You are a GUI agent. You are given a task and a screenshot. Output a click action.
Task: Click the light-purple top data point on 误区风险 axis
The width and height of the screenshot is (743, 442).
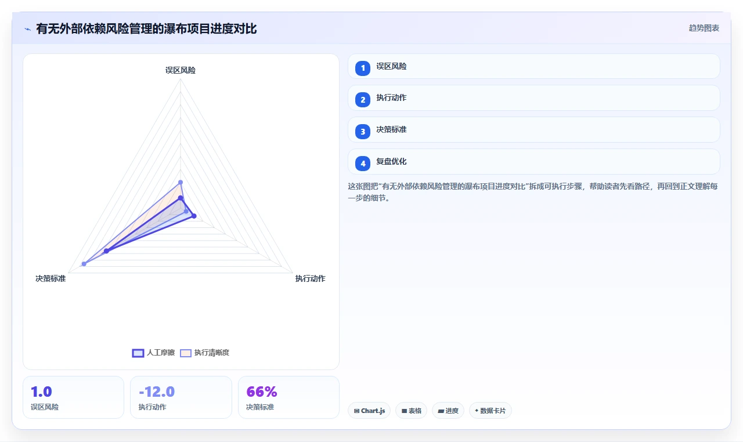point(181,182)
